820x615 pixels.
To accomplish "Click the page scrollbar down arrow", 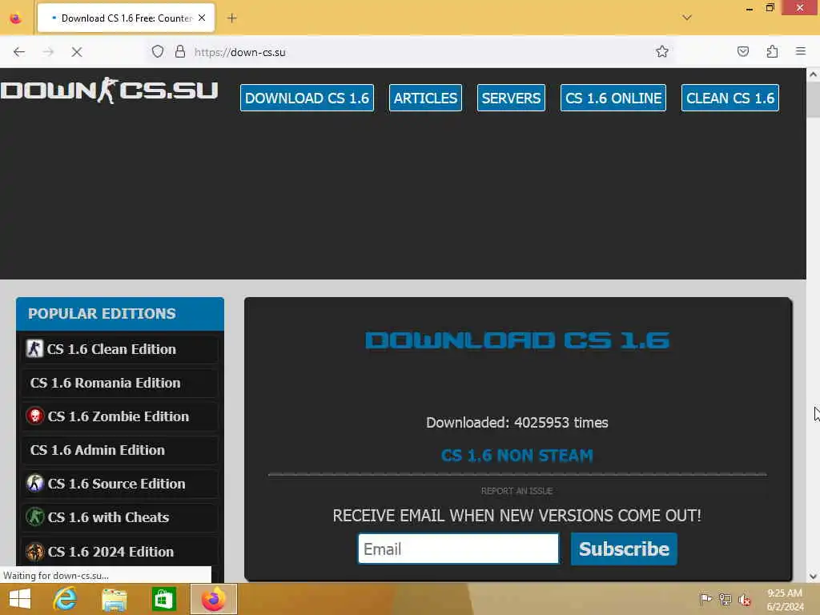I will coord(814,577).
